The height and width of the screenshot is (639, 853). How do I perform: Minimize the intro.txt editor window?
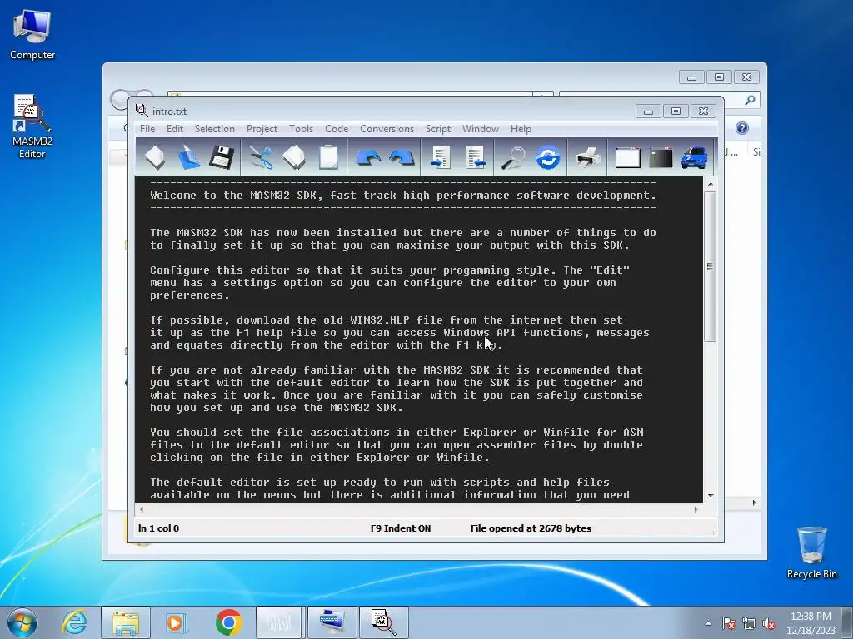(648, 111)
